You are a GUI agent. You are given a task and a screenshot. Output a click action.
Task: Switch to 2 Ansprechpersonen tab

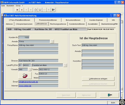[x=24, y=24]
